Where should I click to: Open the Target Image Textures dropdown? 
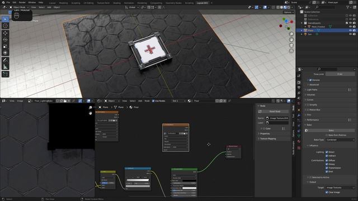coord(340,188)
